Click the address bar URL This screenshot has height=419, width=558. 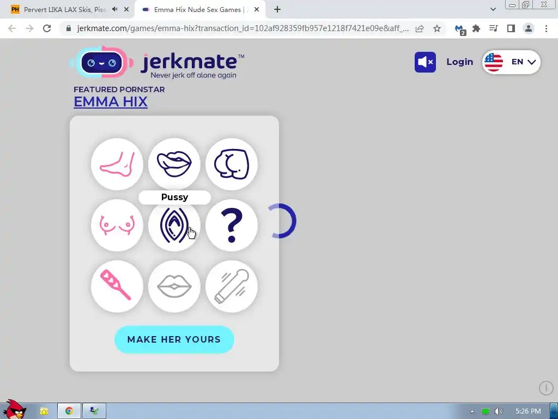coord(242,28)
